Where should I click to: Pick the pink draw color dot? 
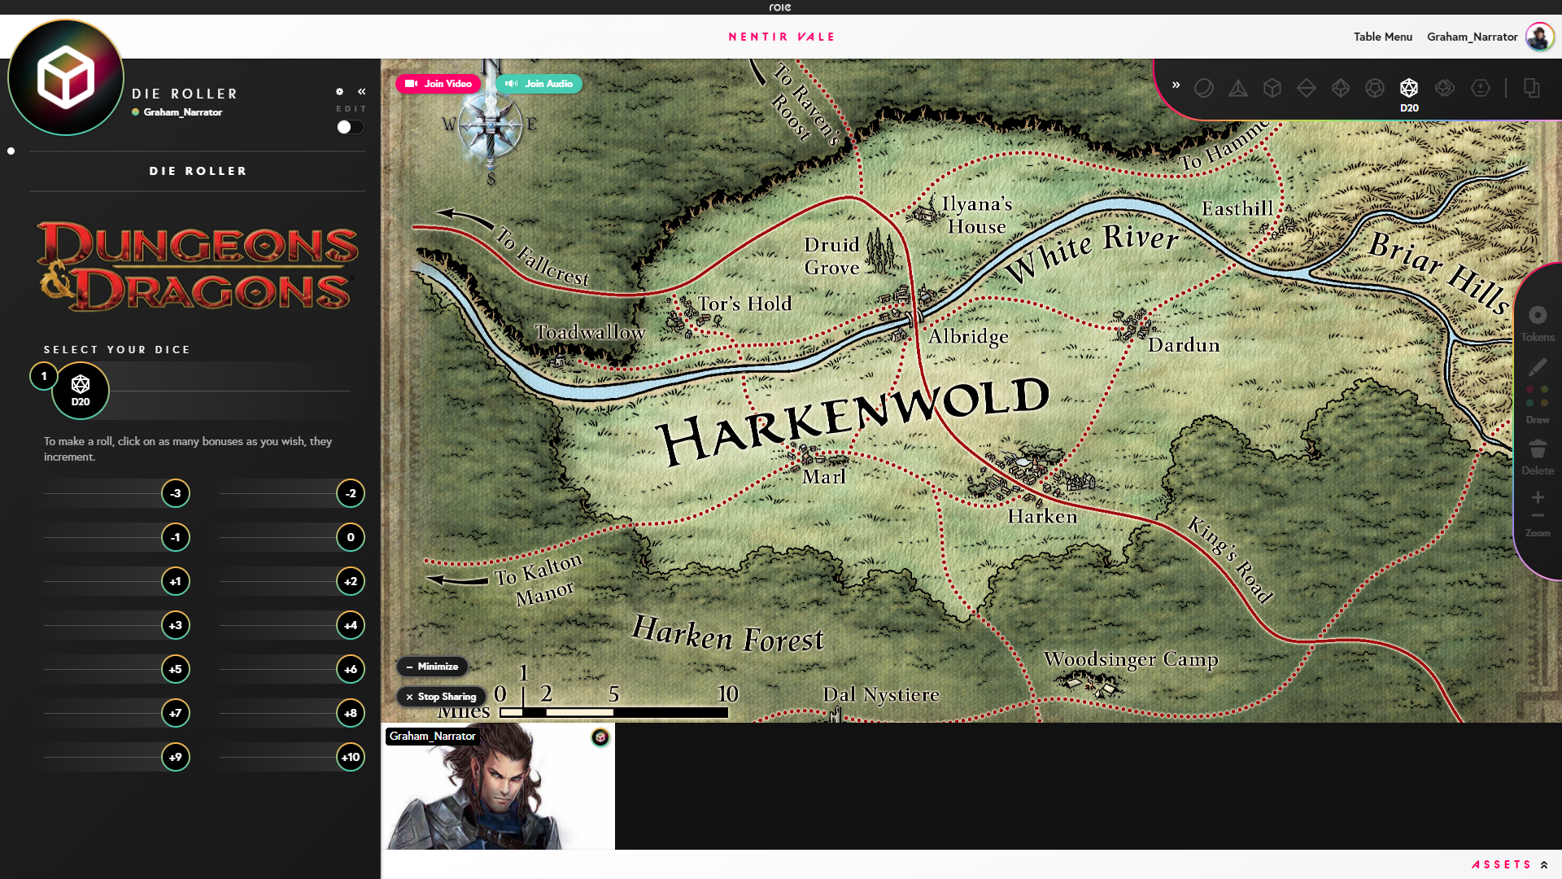[1529, 390]
